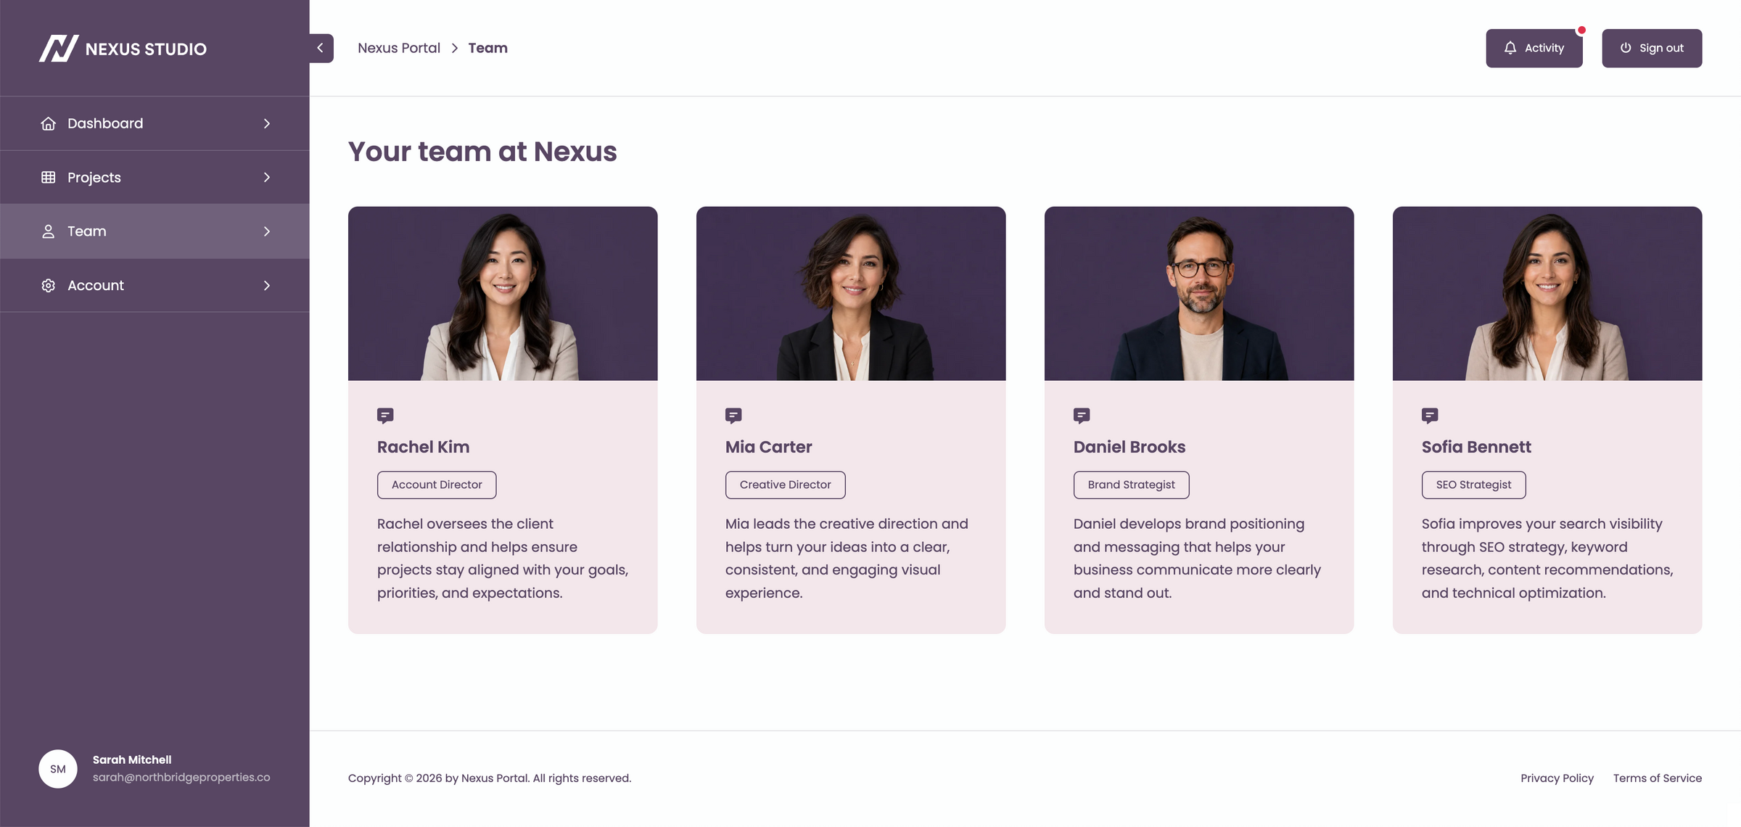This screenshot has width=1741, height=827.
Task: Message Daniel Brooks via chat icon
Action: pyautogui.click(x=1082, y=416)
